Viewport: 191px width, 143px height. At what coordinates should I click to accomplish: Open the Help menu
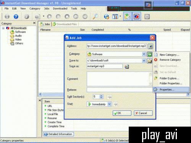click(x=83, y=8)
